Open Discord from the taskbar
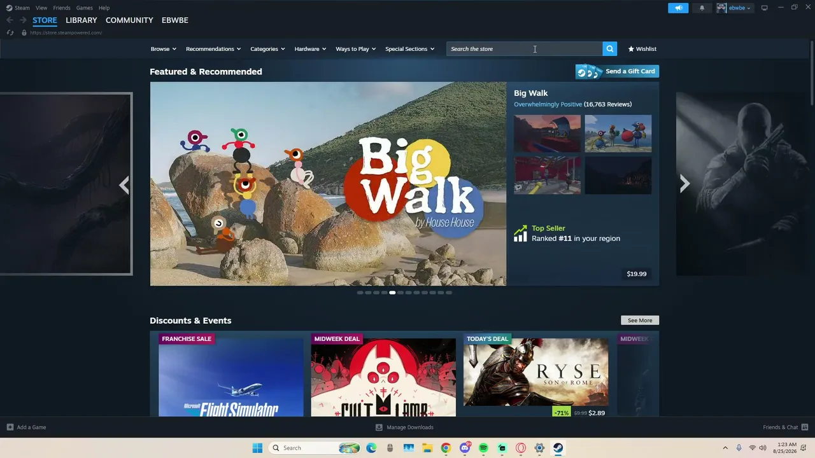 (465, 448)
